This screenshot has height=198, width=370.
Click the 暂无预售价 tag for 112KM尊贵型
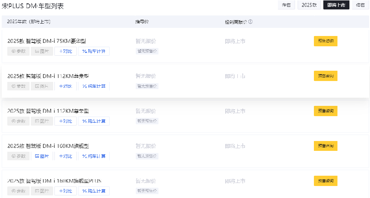147,86
